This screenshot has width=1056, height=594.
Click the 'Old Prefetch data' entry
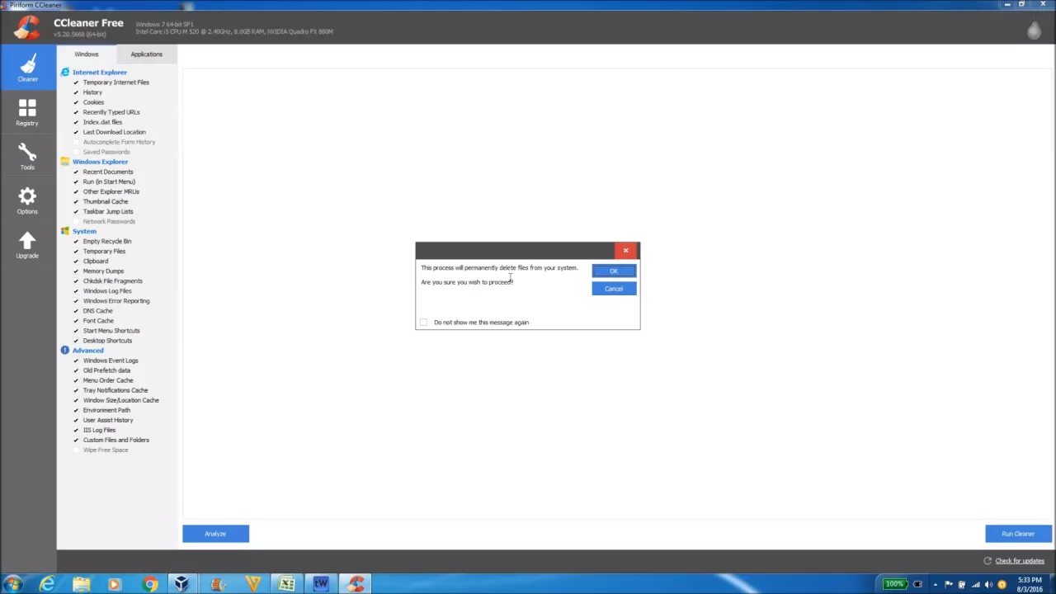pyautogui.click(x=106, y=370)
